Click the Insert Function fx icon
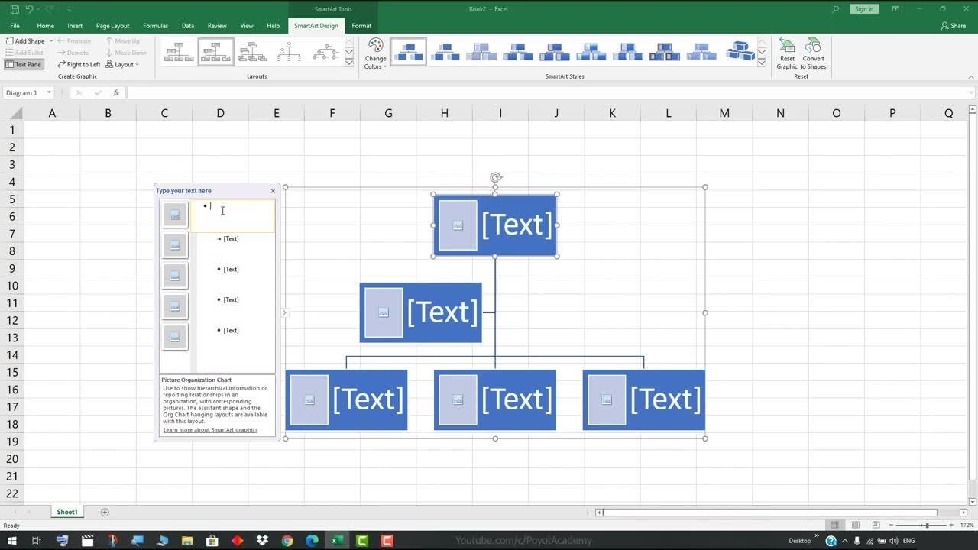The width and height of the screenshot is (978, 550). click(116, 92)
